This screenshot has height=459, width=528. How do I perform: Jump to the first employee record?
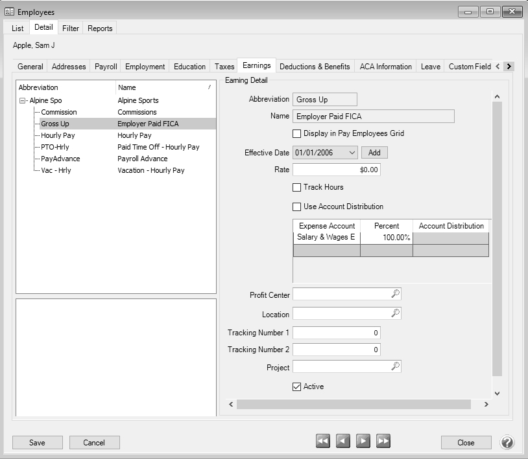tap(323, 442)
